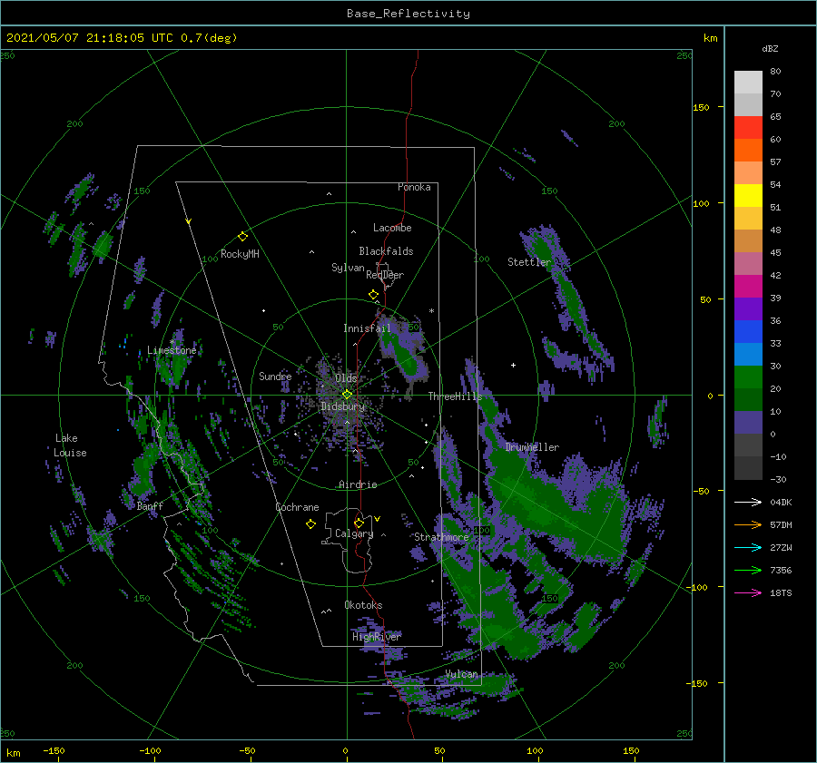Click the Lake Louise label
817x763 pixels.
click(x=70, y=445)
